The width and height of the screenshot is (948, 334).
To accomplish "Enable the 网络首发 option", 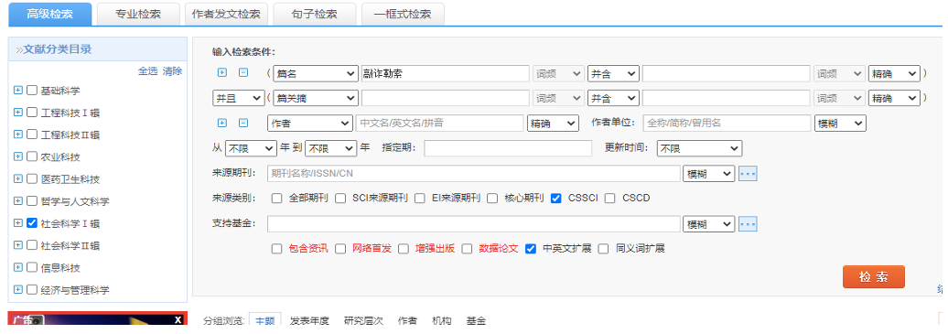I will coord(340,249).
